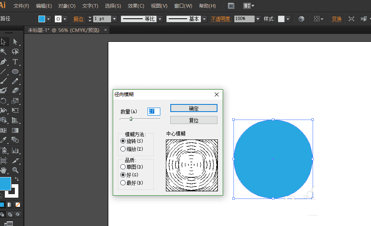Select the Pencil tool
The image size is (371, 226).
15,81
